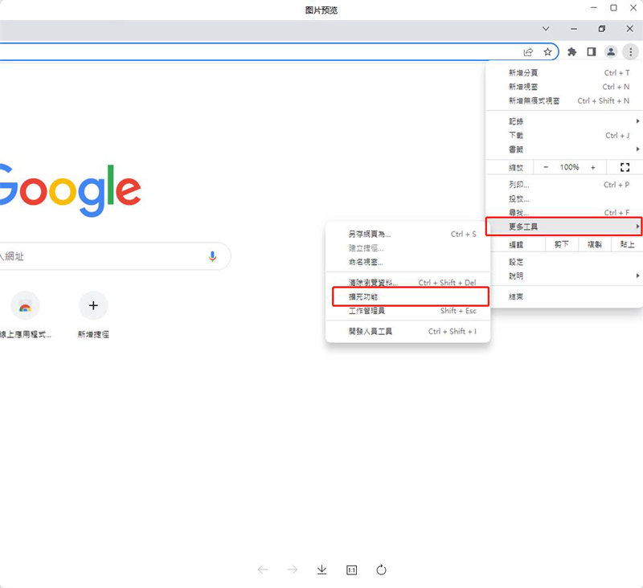
Task: Expand the 記錄 submenu
Action: coord(564,121)
